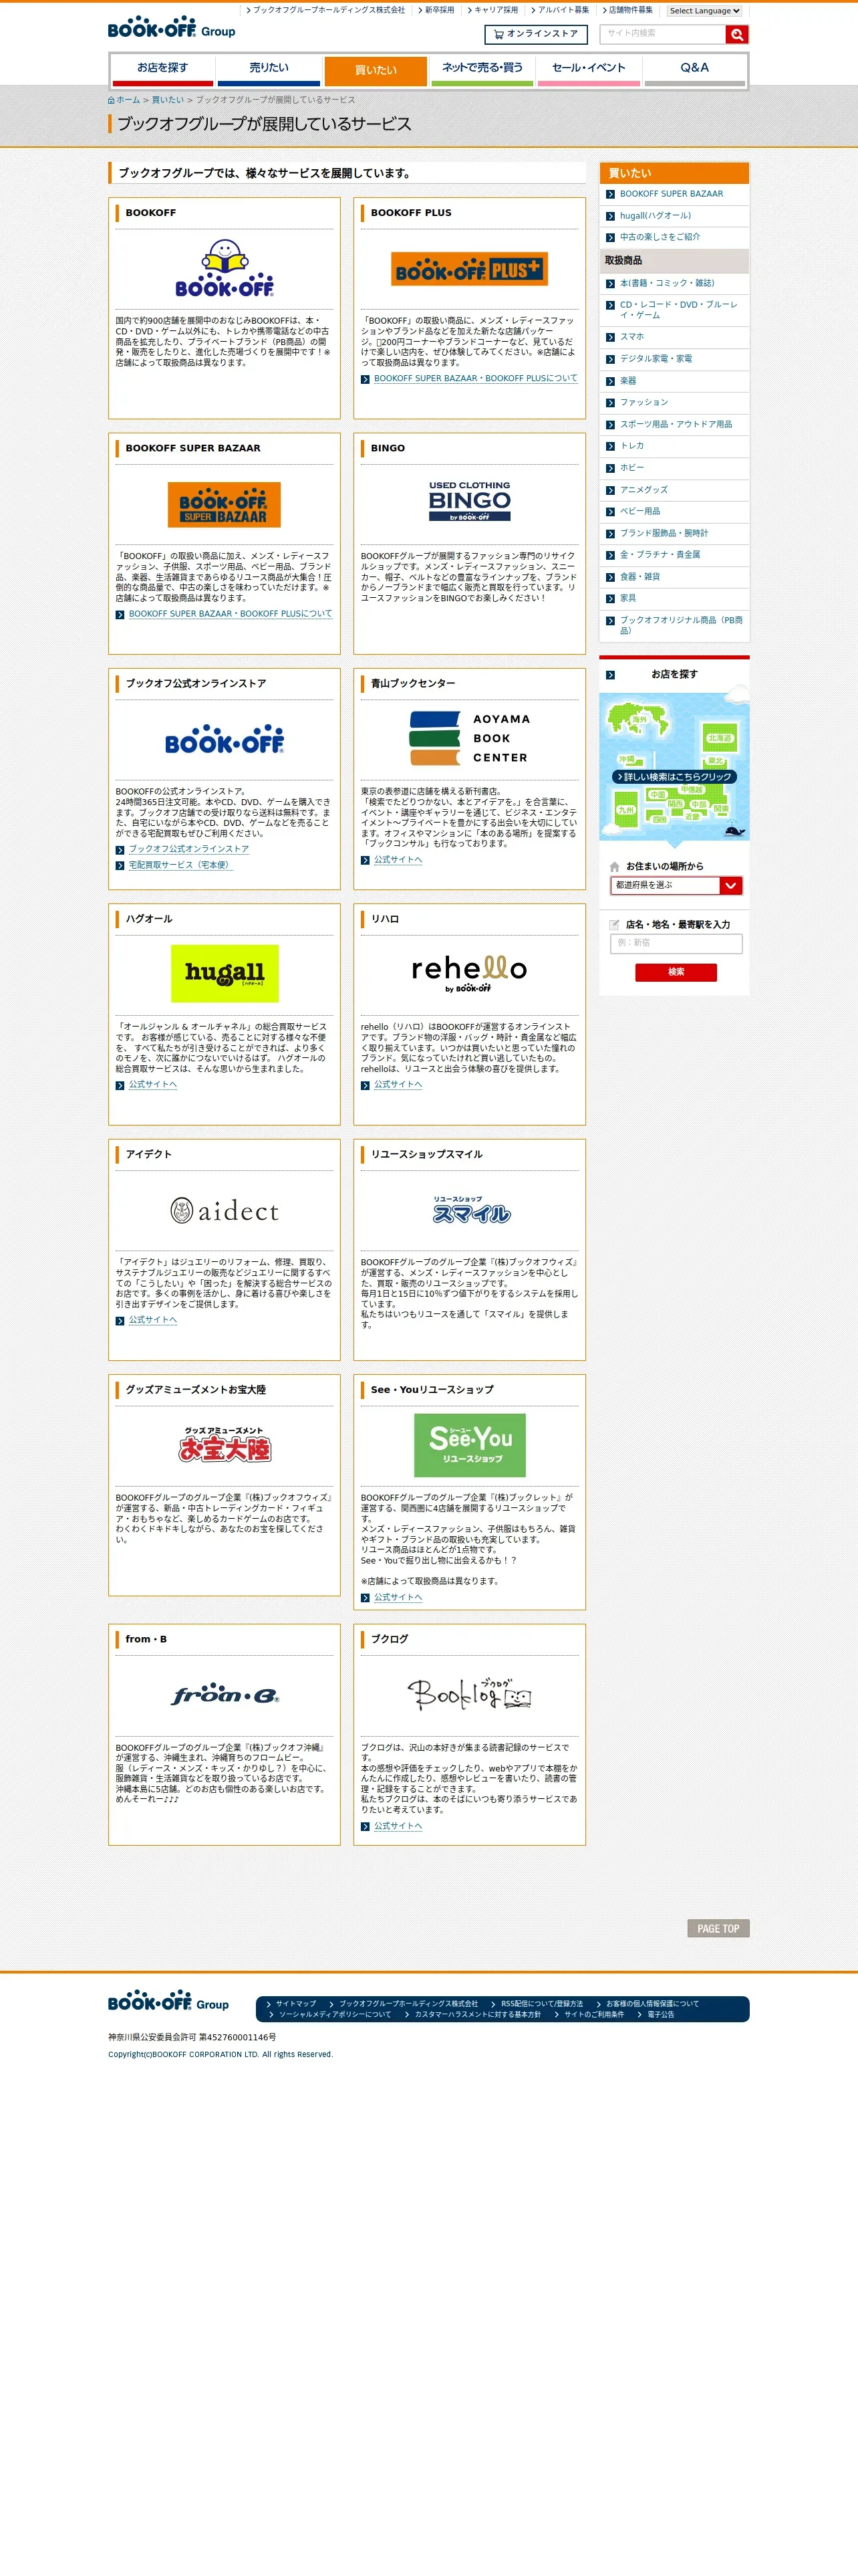Viewport: 858px width, 2576px height.
Task: Open 公式サイトへ link under ハグオール
Action: tap(153, 1085)
